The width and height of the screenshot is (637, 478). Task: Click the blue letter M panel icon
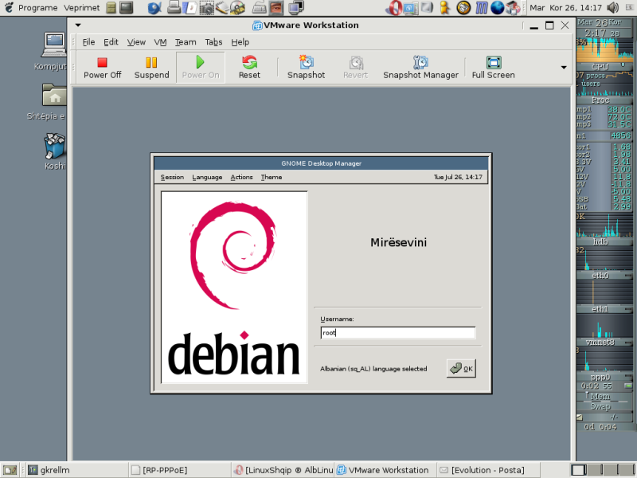pos(482,8)
